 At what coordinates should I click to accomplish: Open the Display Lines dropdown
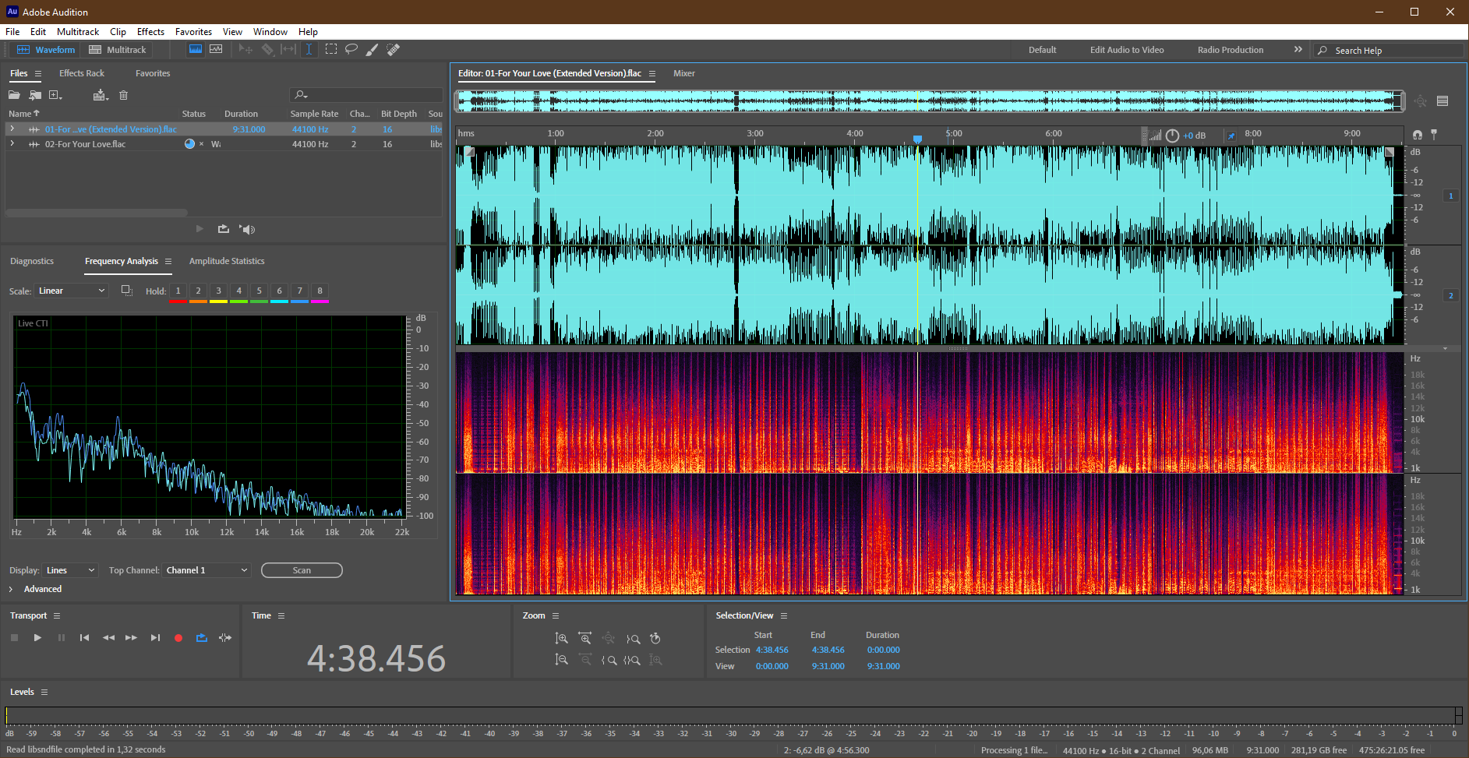(70, 570)
